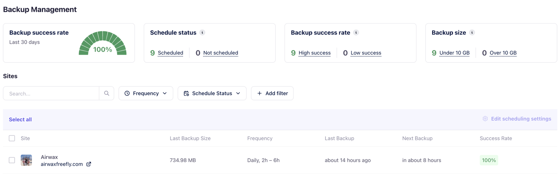Image resolution: width=558 pixels, height=174 pixels.
Task: Click the Last Backup Size column header
Action: (190, 138)
